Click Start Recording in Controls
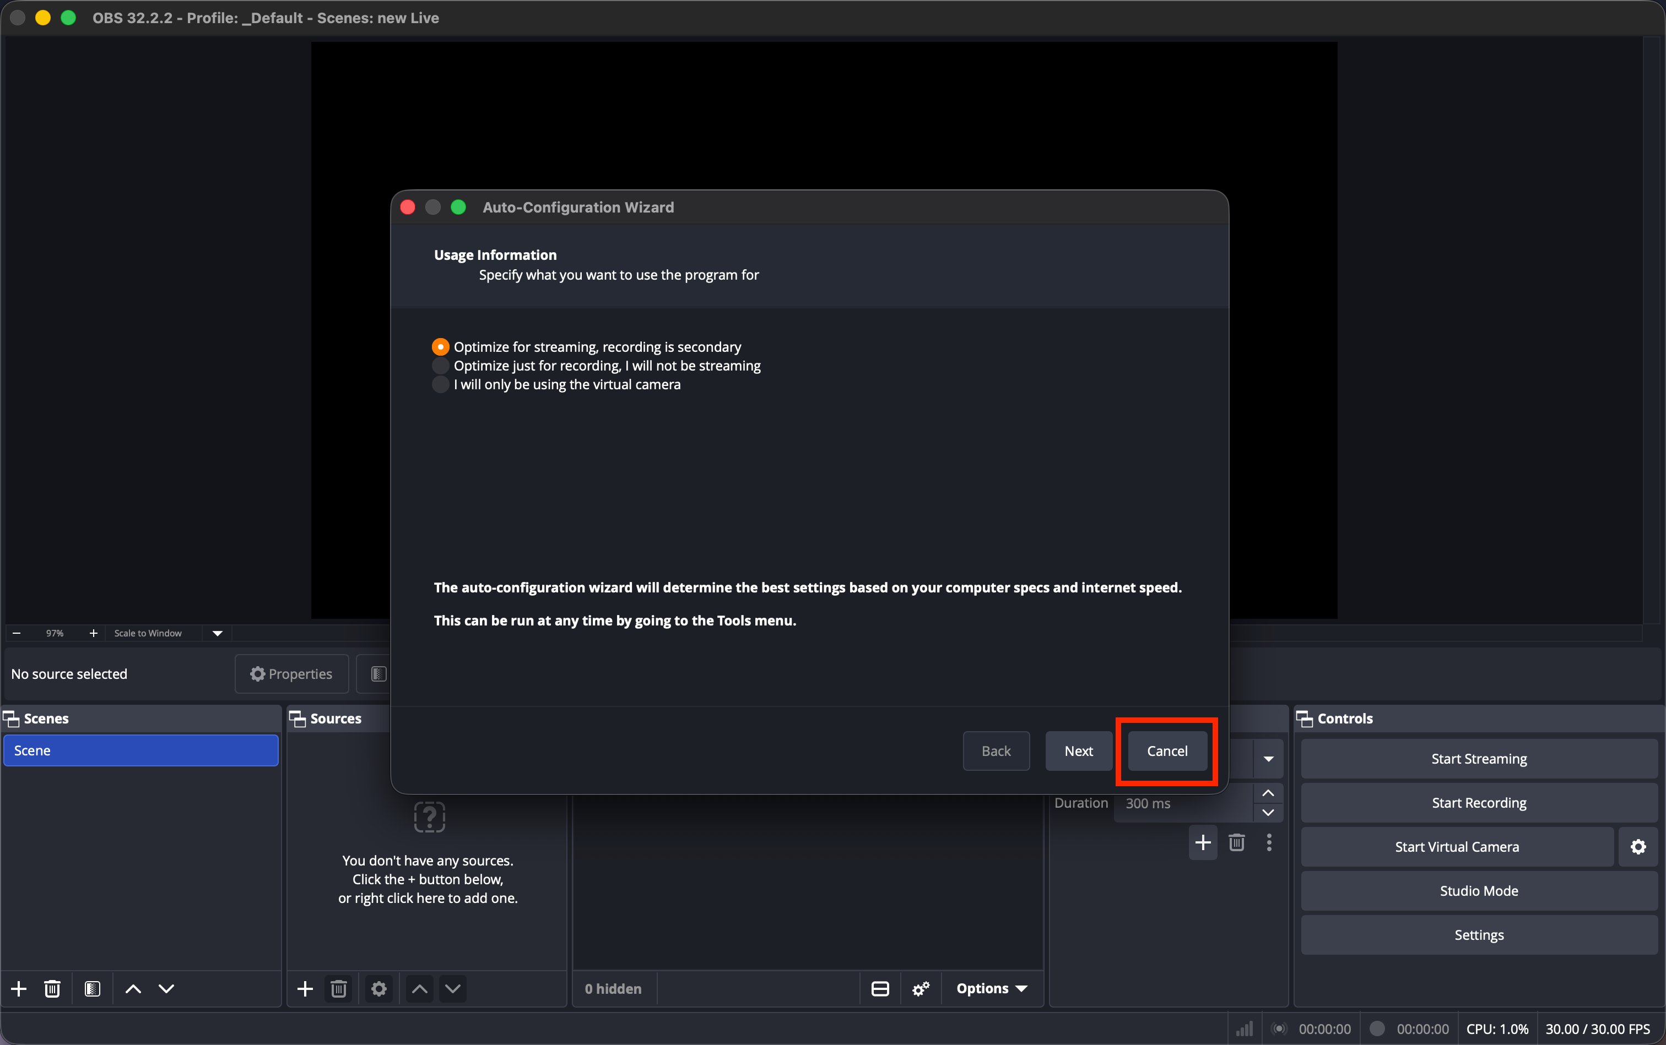This screenshot has width=1666, height=1045. pos(1479,803)
